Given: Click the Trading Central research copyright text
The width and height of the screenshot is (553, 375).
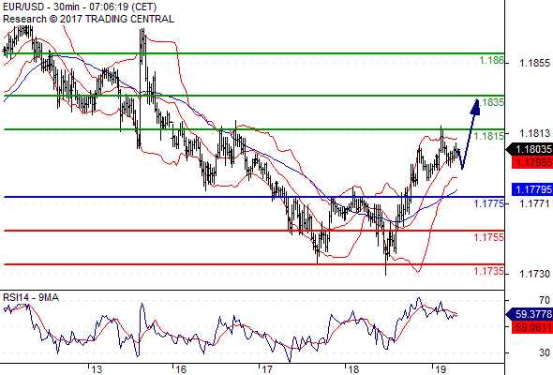Looking at the screenshot, I should pyautogui.click(x=88, y=19).
